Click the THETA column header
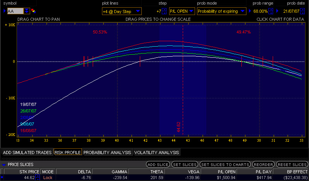Image resolution: width=309 pixels, height=181 pixels. [x=146, y=172]
